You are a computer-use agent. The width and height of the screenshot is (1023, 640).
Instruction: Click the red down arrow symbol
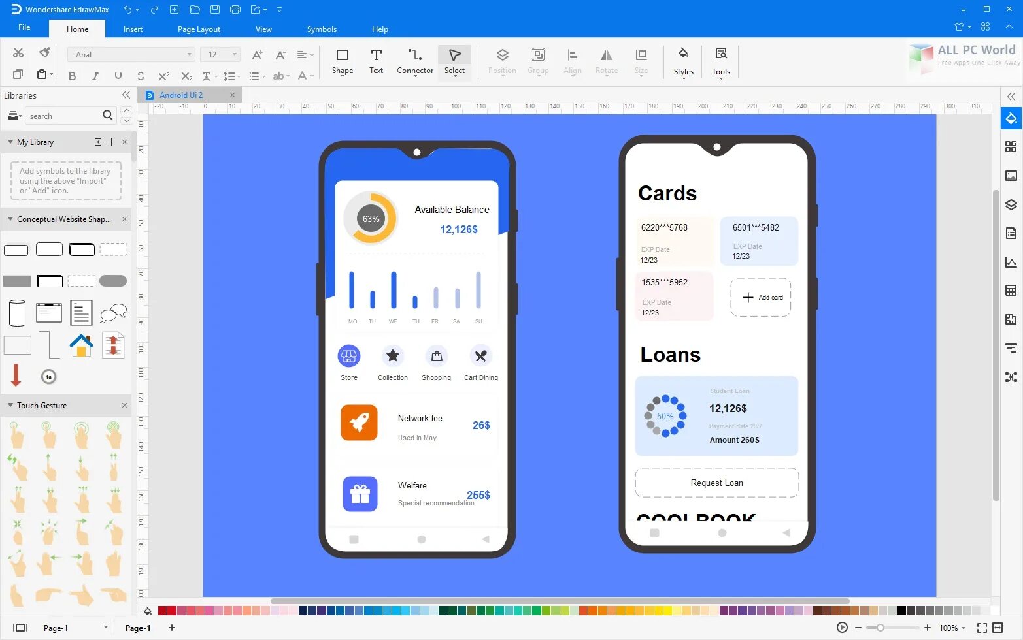(16, 376)
